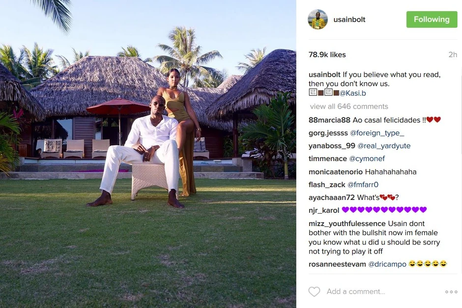The image size is (462, 308).
Task: Click the usainbolt profile avatar
Action: pos(318,20)
